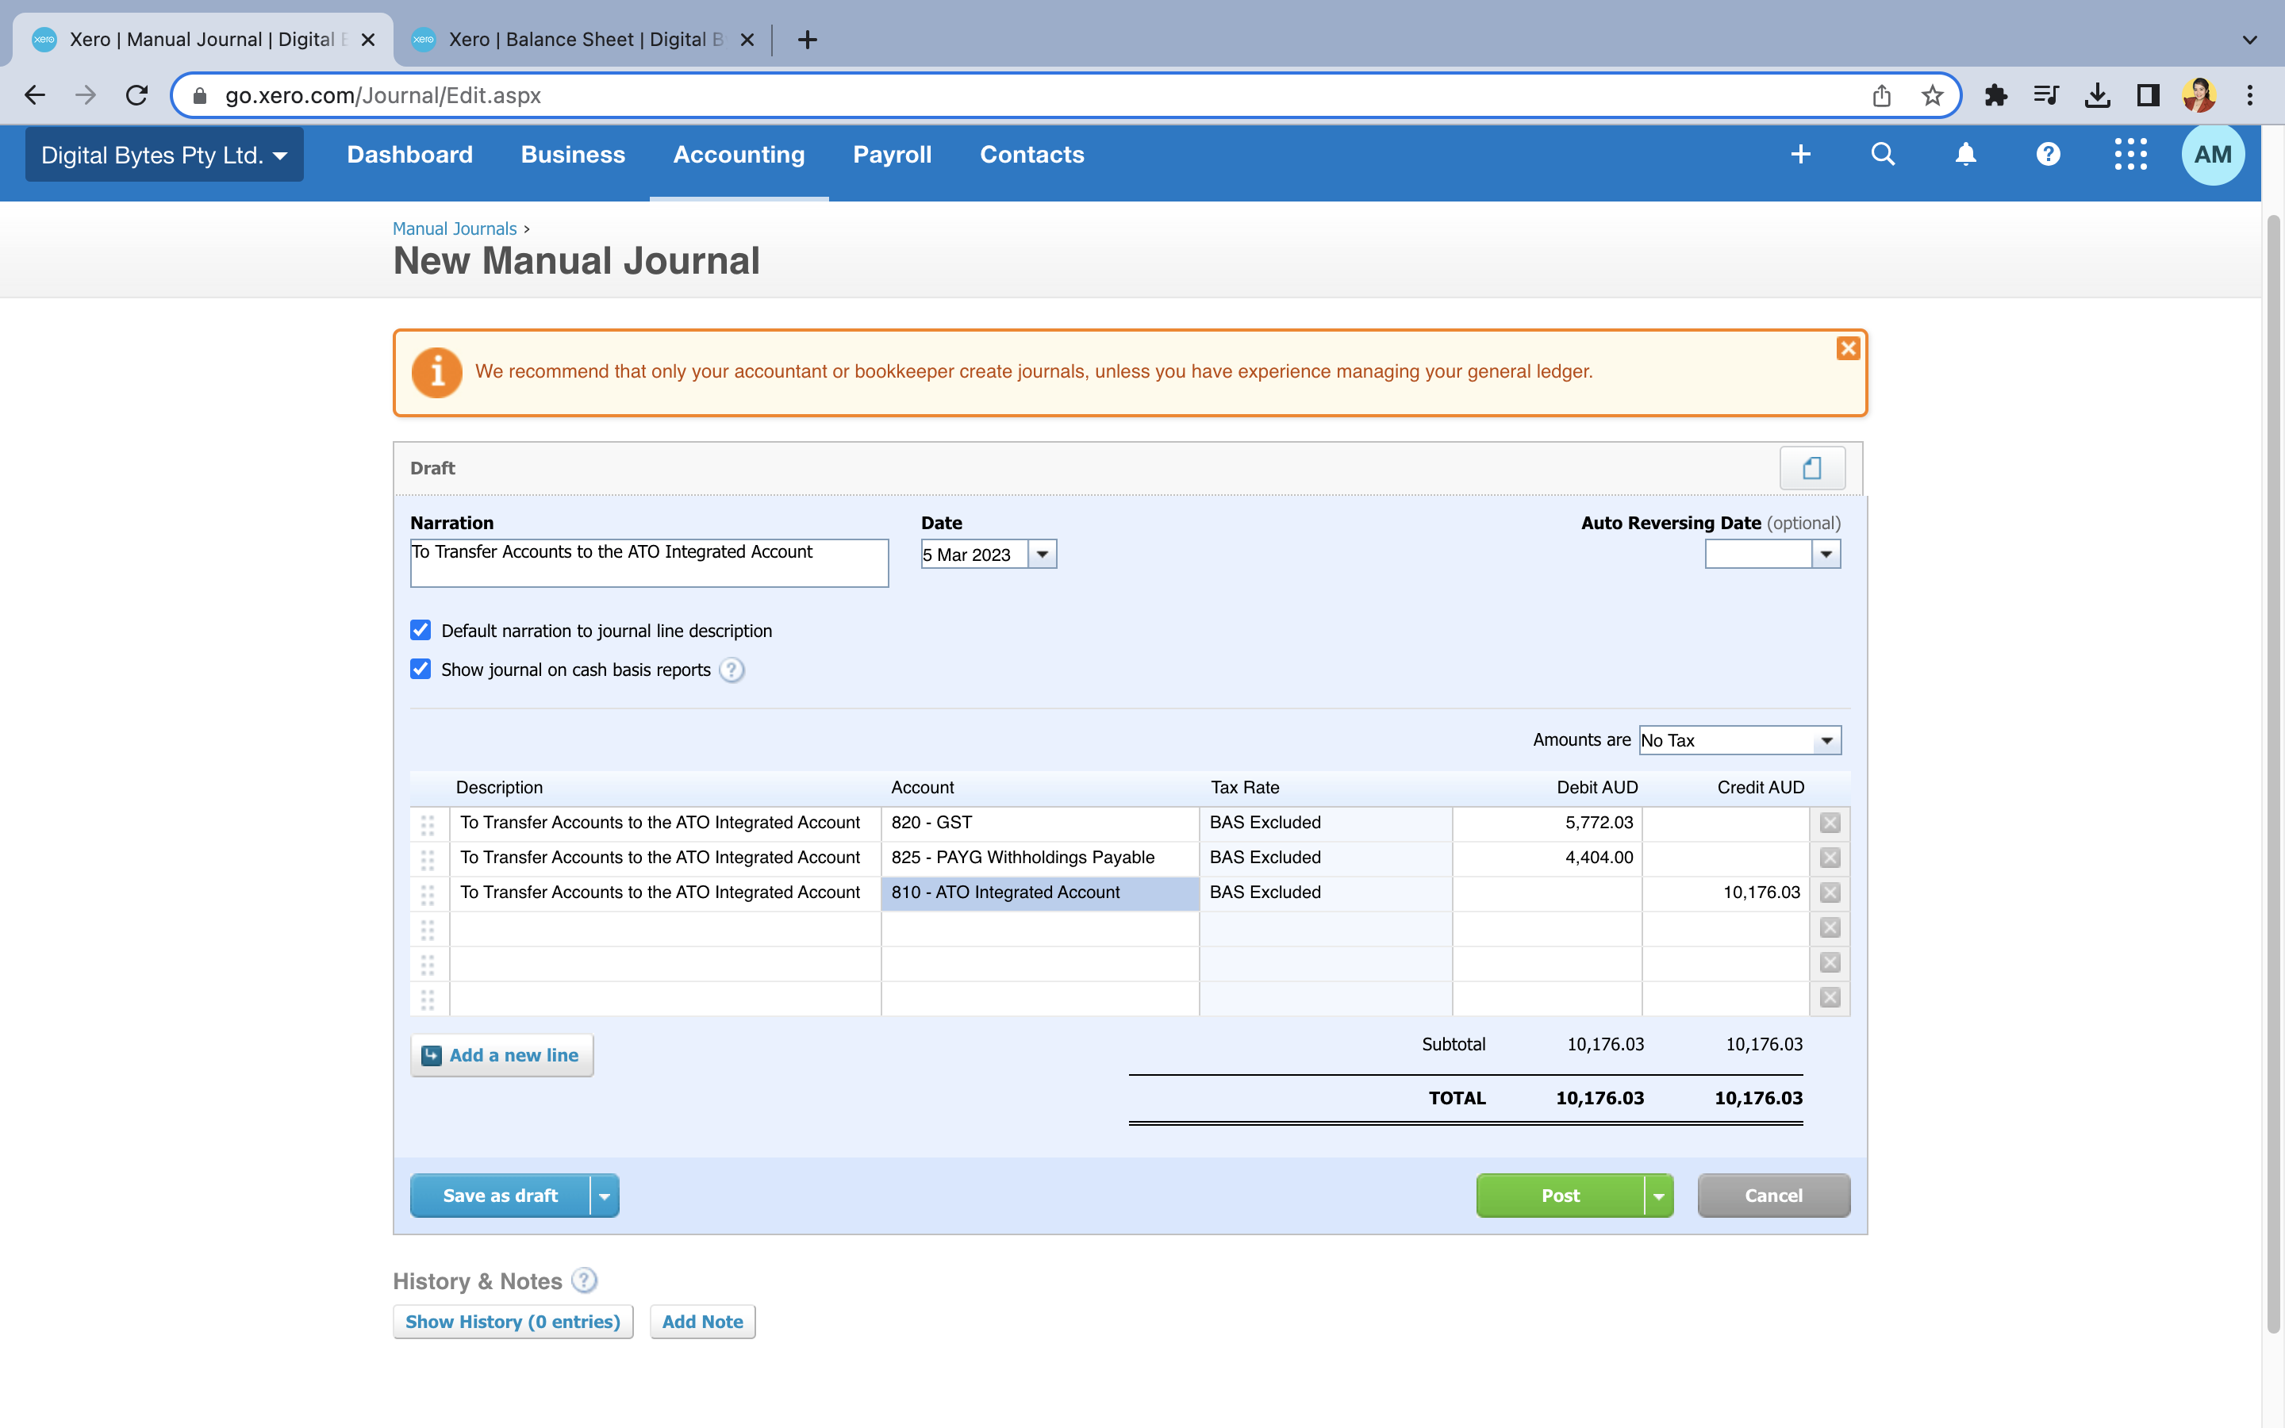
Task: Click into the Narration text field
Action: point(649,563)
